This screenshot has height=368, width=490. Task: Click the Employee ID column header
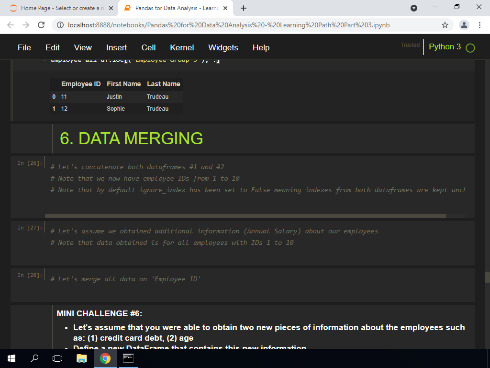tap(81, 84)
